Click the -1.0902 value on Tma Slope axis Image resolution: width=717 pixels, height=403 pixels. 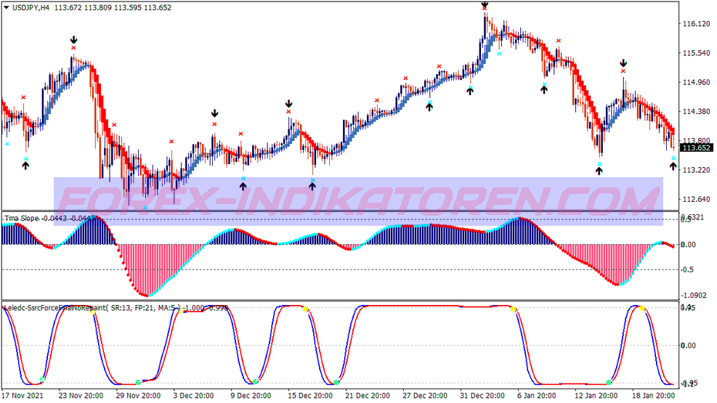point(694,296)
